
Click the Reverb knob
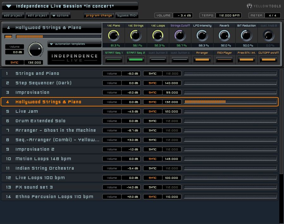tap(224, 35)
